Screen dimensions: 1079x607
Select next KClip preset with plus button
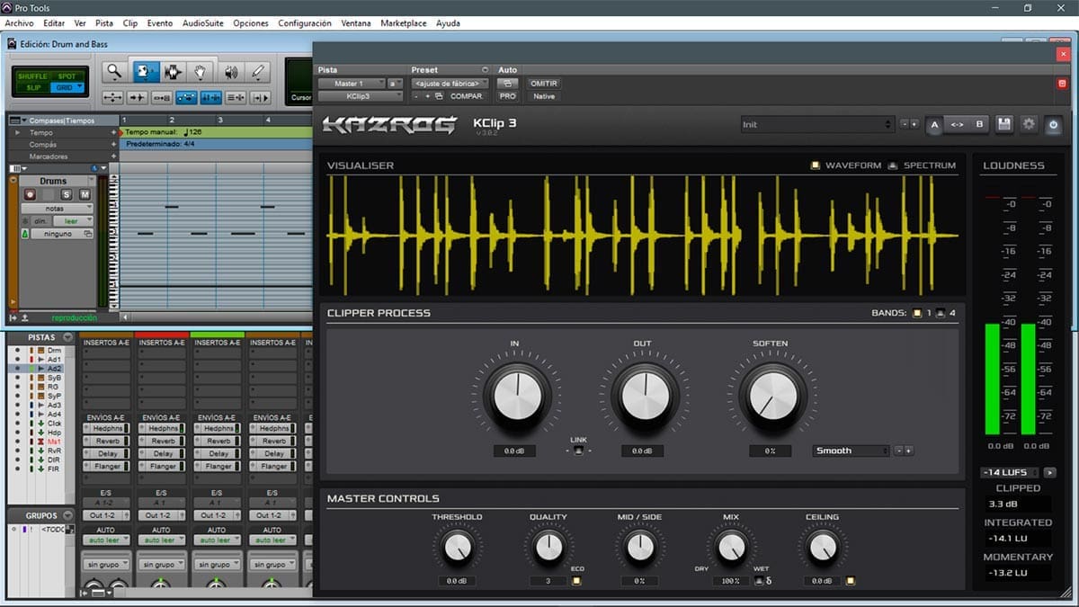[914, 124]
